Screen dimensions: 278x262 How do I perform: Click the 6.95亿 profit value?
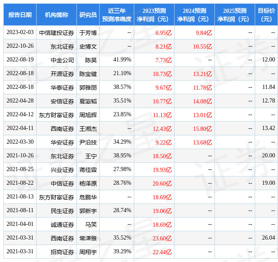pyautogui.click(x=163, y=33)
